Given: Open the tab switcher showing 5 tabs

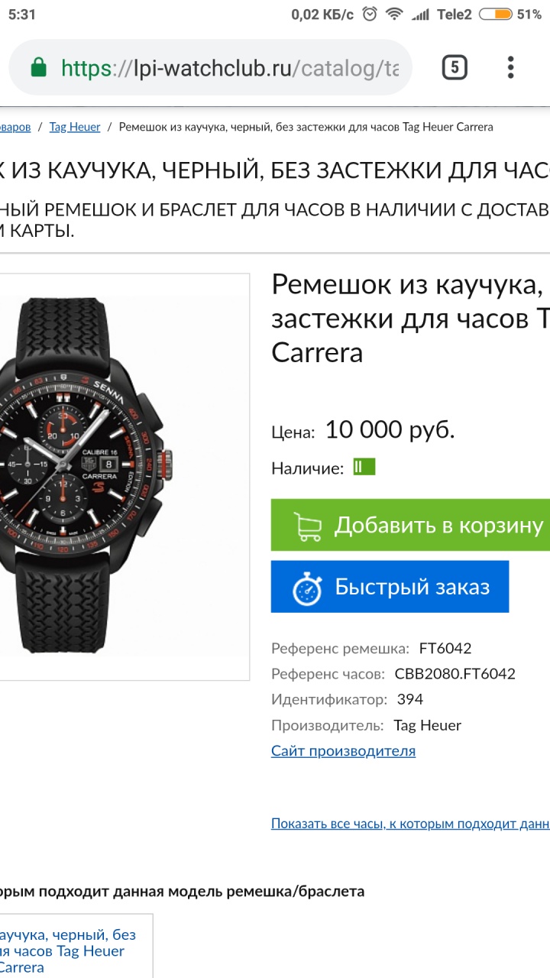Looking at the screenshot, I should click(454, 68).
